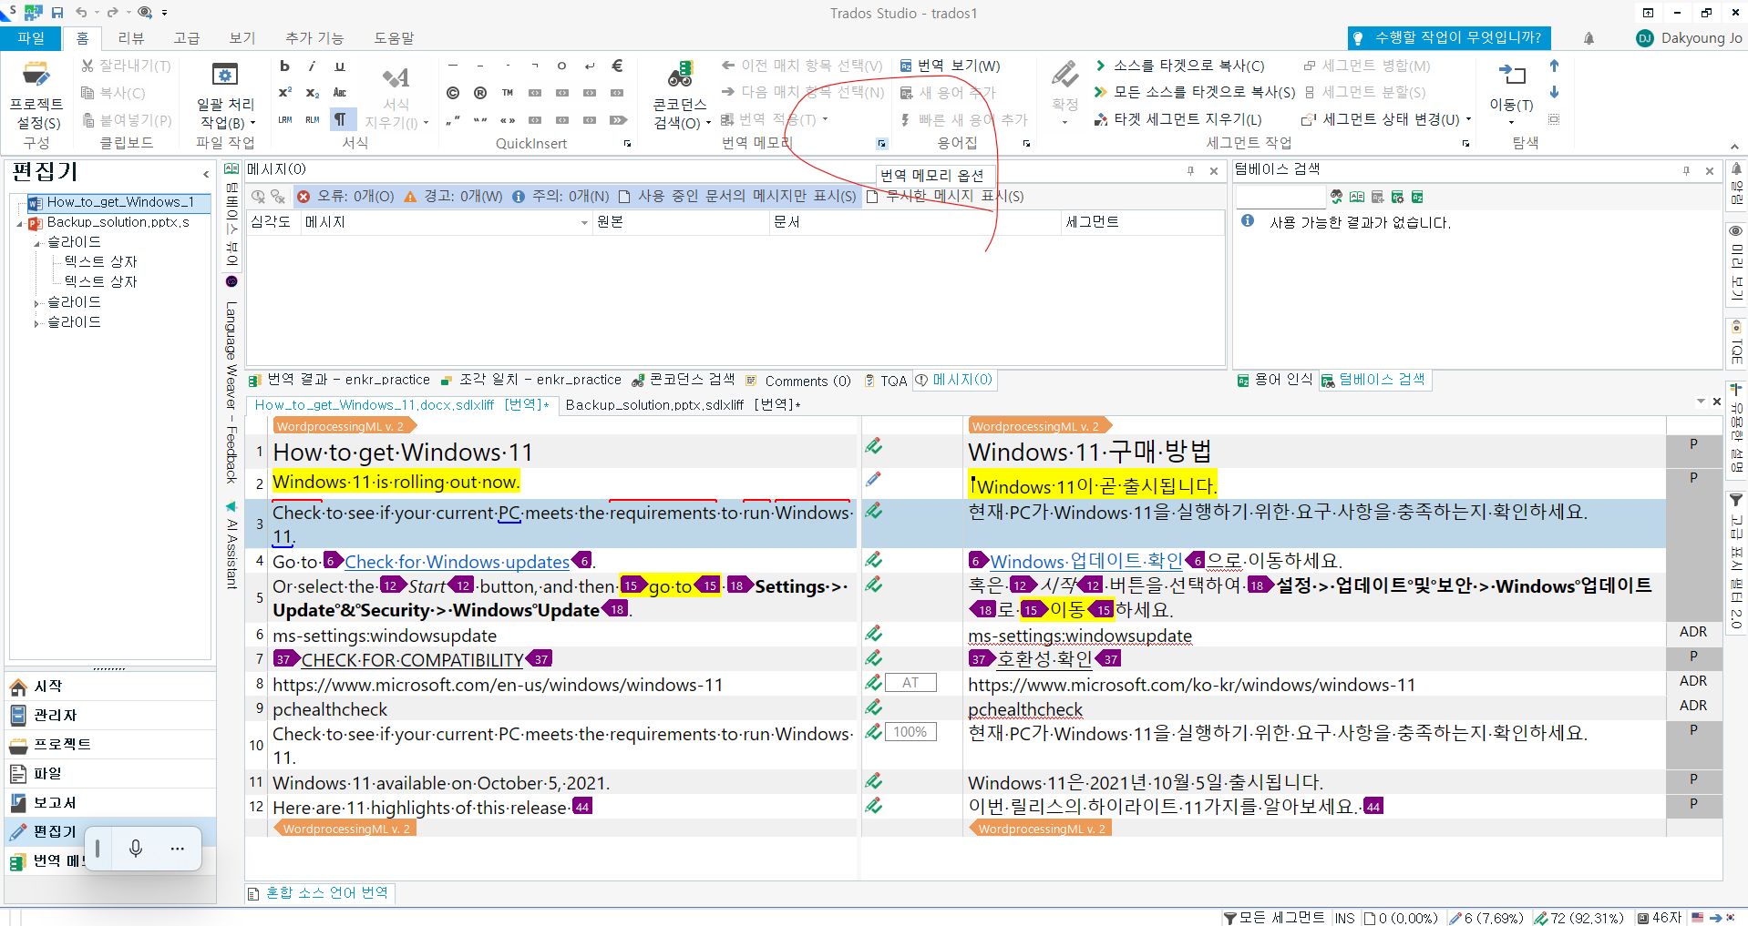
Task: Open the message column filter dropdown
Action: 584,223
